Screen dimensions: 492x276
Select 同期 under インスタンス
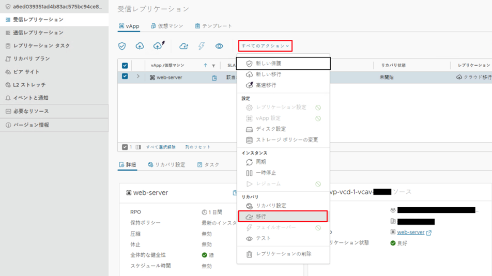click(x=283, y=162)
